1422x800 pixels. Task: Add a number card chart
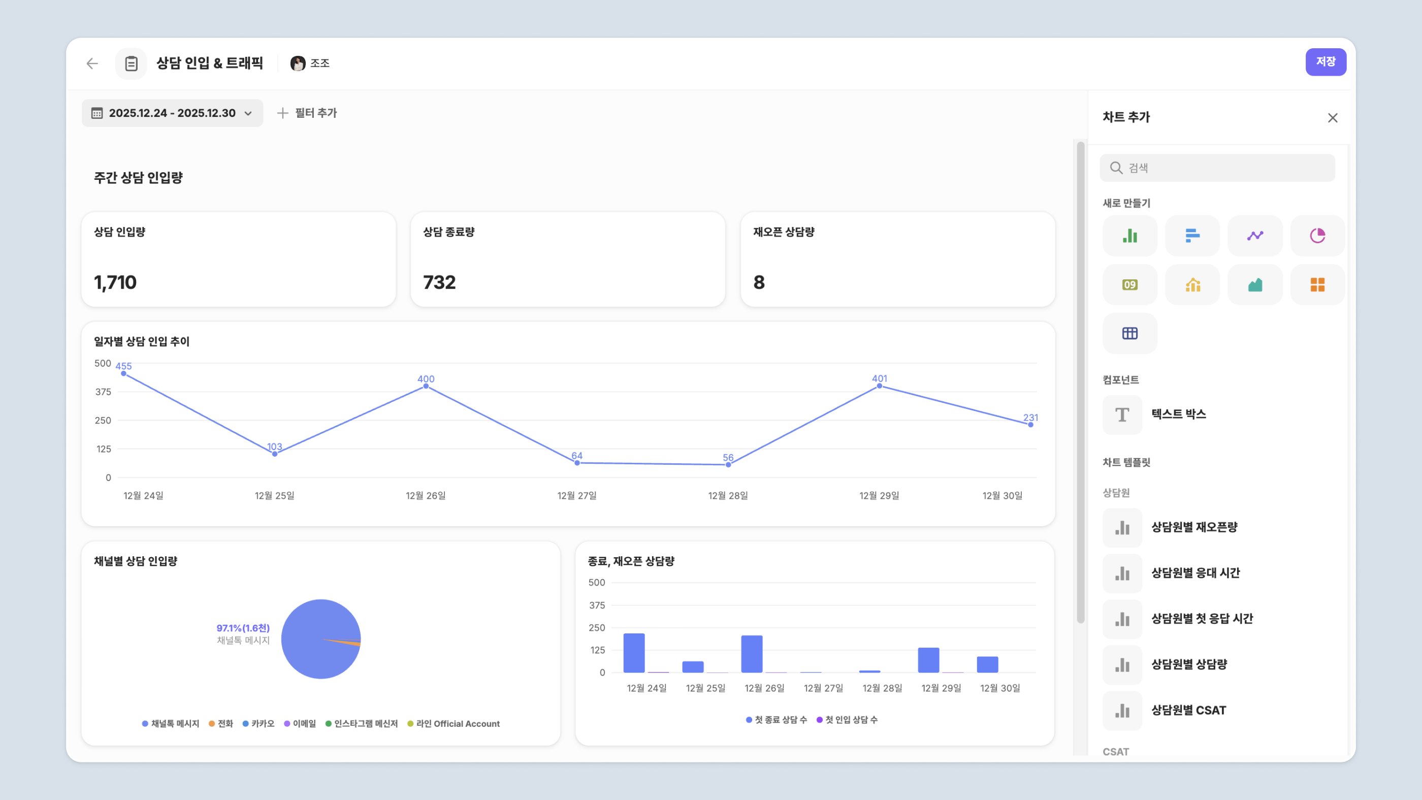tap(1129, 285)
